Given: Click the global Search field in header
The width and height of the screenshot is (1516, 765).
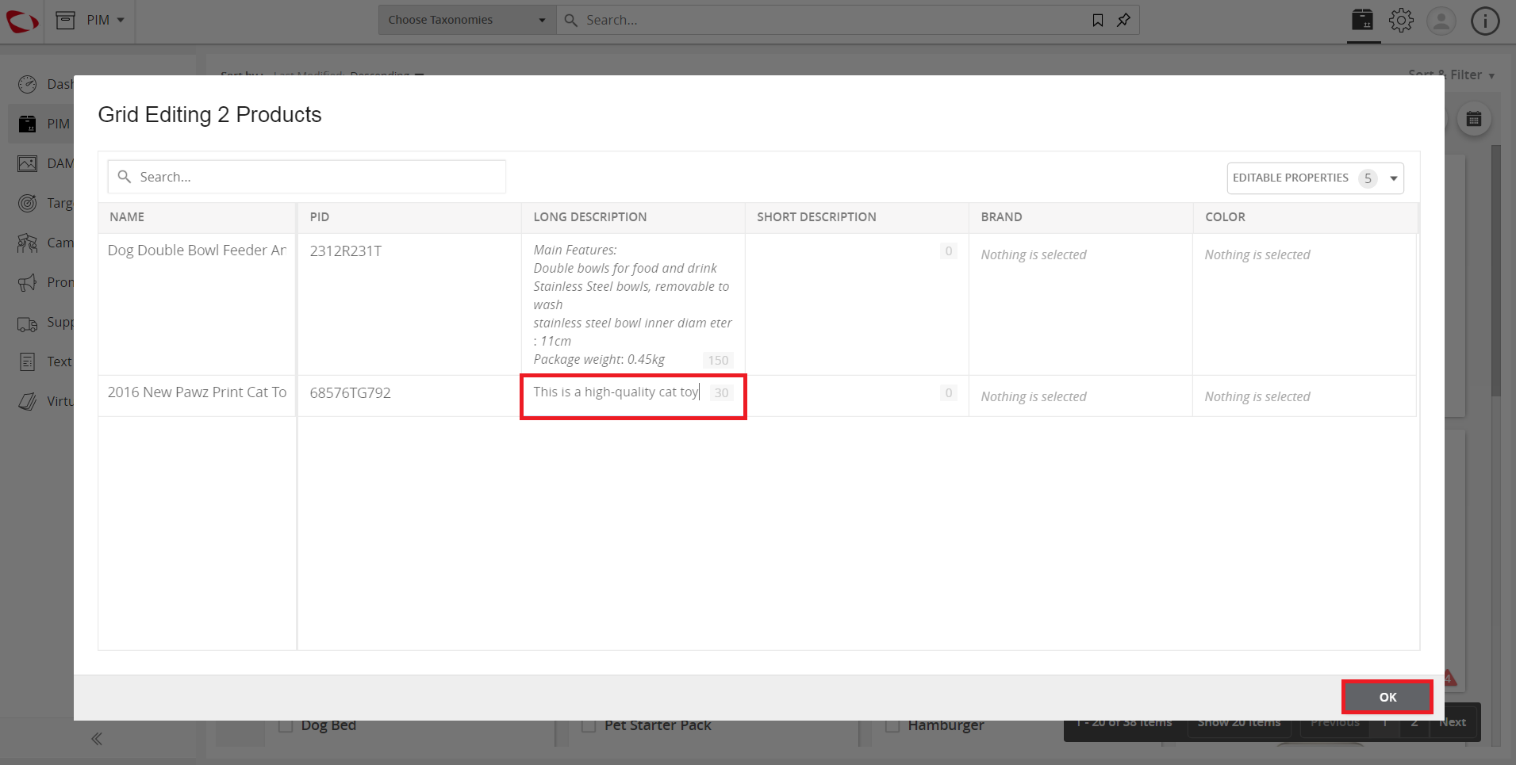Looking at the screenshot, I should [x=825, y=20].
